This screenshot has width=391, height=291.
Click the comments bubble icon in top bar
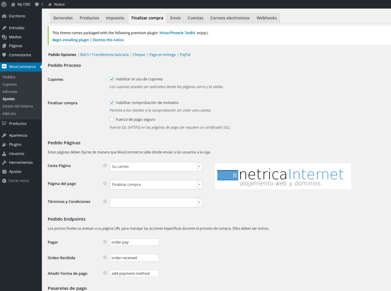pos(37,4)
